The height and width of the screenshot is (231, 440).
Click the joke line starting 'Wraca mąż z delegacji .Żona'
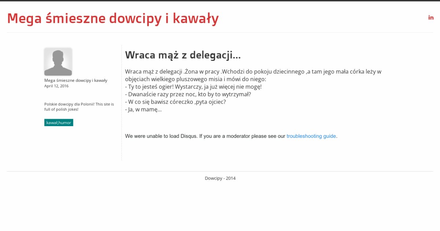[253, 71]
